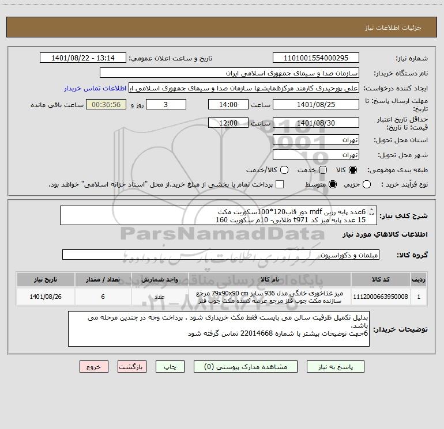Select the 'کالا/خدمت' radio button

[x=284, y=170]
